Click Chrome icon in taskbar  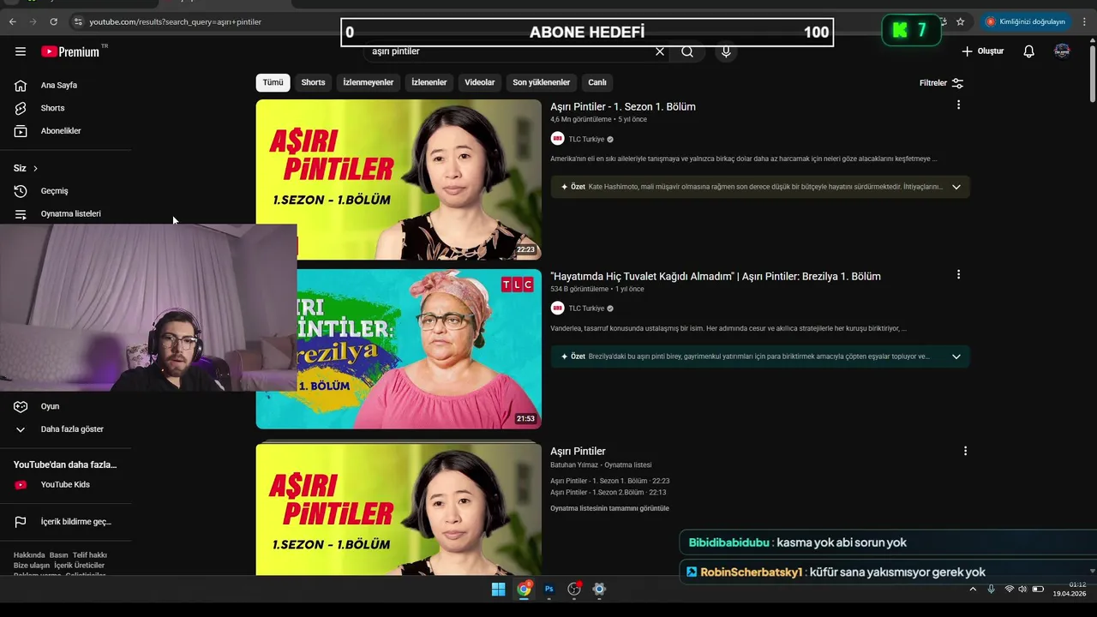pos(524,589)
